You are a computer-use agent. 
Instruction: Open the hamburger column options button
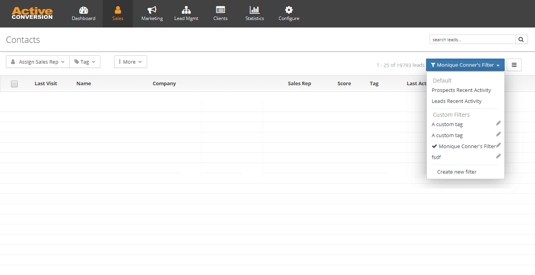pos(514,65)
